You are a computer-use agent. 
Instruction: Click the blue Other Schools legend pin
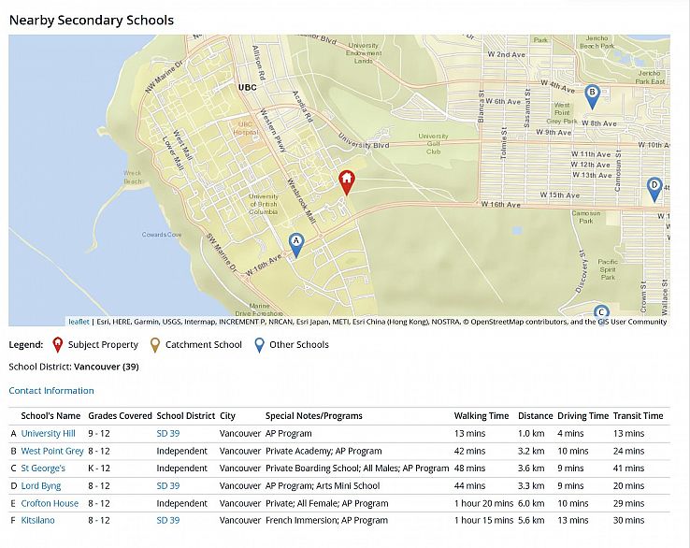click(259, 344)
